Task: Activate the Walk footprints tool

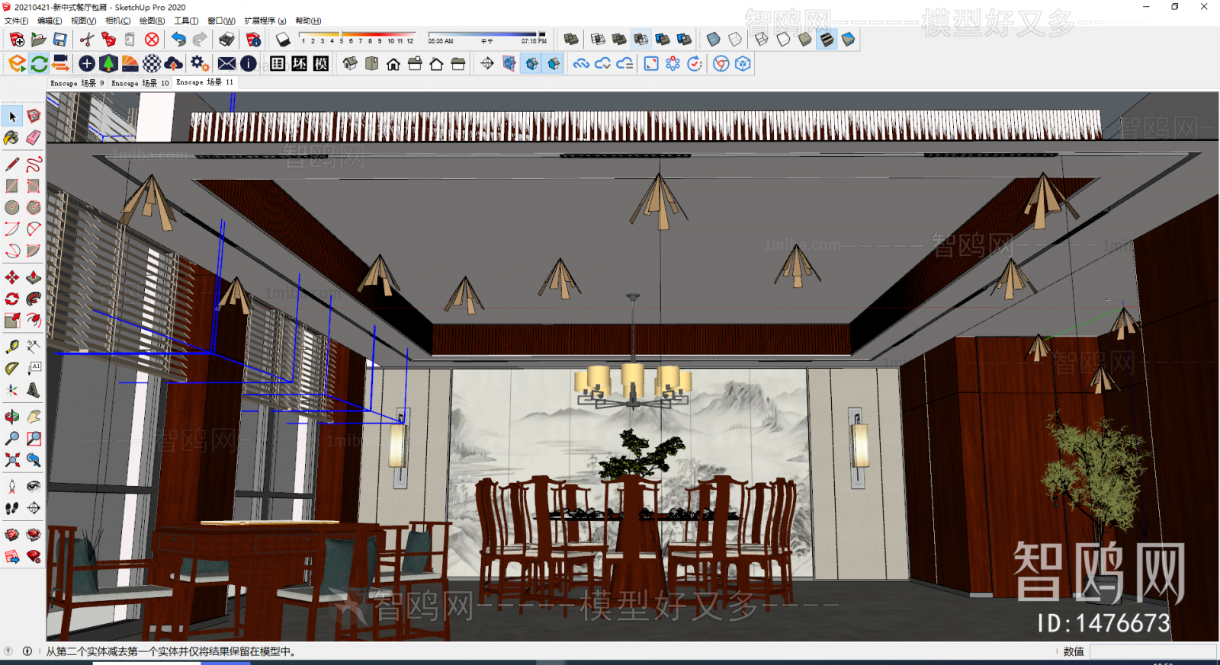Action: coord(12,507)
